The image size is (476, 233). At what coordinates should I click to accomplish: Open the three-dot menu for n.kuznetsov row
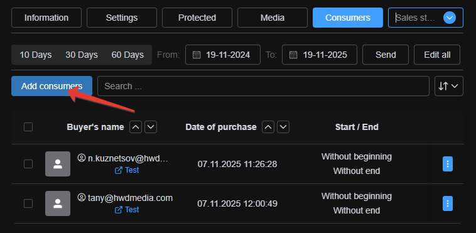[x=448, y=164]
